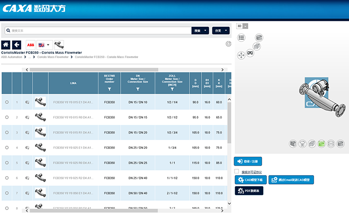
Task: Filter the BESTNR Order number column
Action: click(110, 89)
